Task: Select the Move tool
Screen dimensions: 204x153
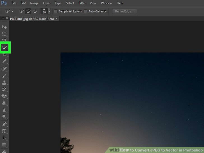Action: coord(4,27)
